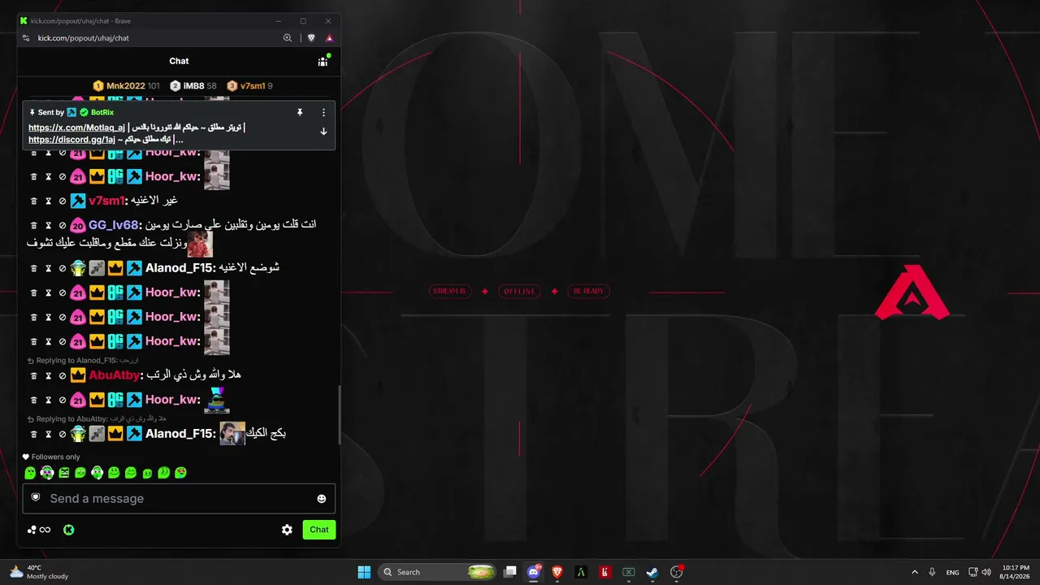Click the chat scrollbar thumb
Viewport: 1040px width, 585px height.
(x=339, y=414)
